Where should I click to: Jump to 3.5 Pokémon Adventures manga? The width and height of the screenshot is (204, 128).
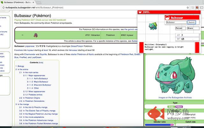(36, 120)
